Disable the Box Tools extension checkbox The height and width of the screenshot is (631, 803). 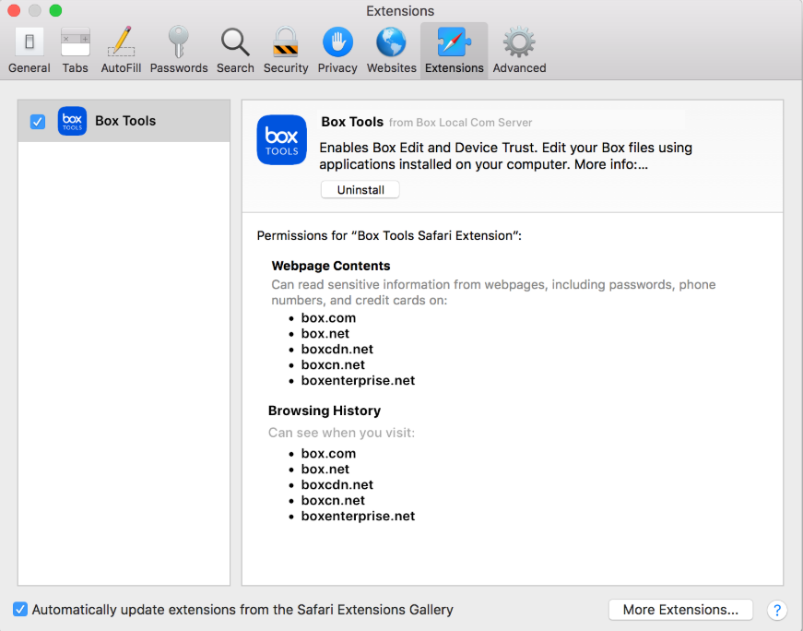[x=38, y=122]
